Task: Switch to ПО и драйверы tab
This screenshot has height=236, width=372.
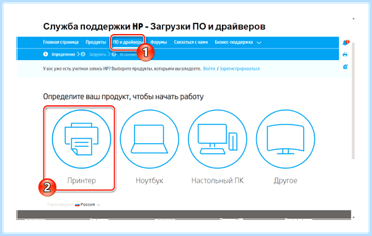Action: [x=127, y=42]
